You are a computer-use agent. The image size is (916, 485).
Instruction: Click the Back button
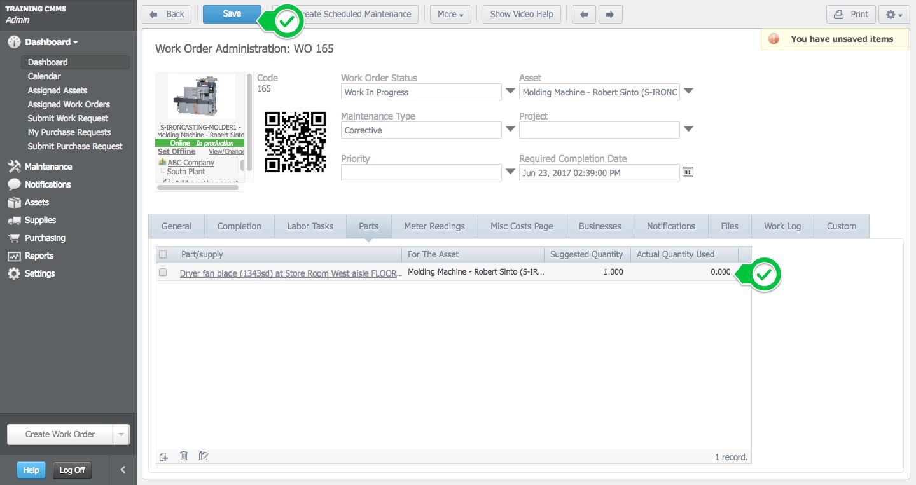(x=167, y=14)
